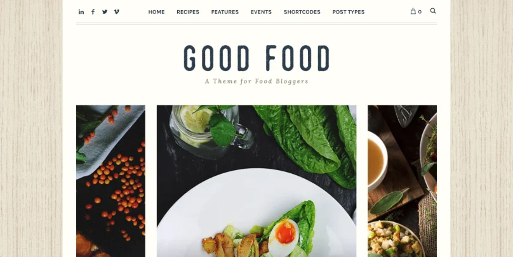Click the boiled egg on the plate
This screenshot has width=513, height=257.
tap(284, 238)
